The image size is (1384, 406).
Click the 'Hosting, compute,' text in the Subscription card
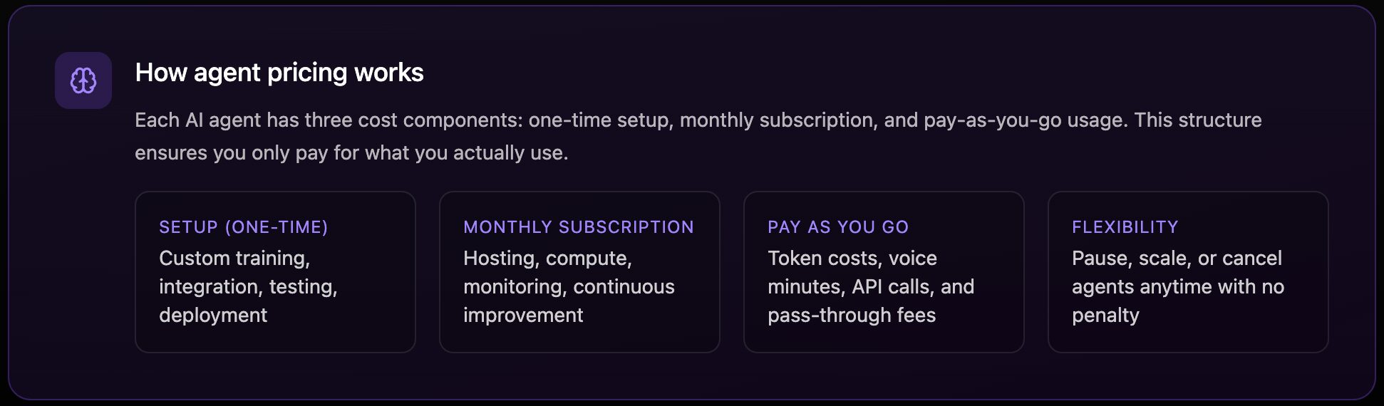point(547,258)
